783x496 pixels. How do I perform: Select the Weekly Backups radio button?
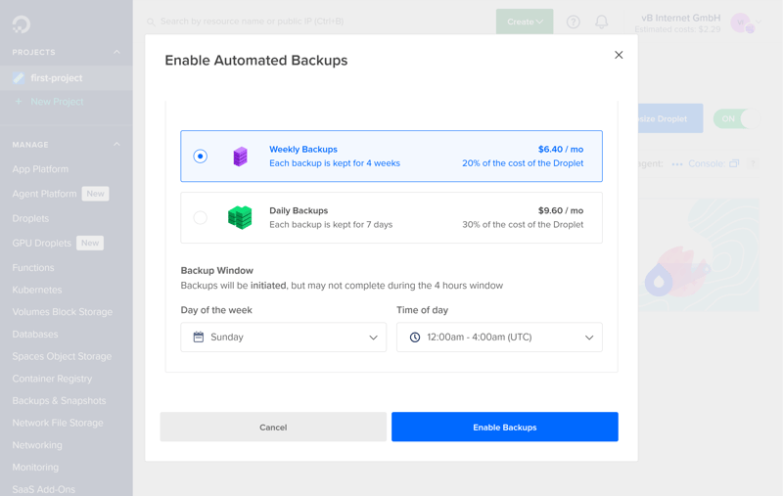(x=201, y=157)
